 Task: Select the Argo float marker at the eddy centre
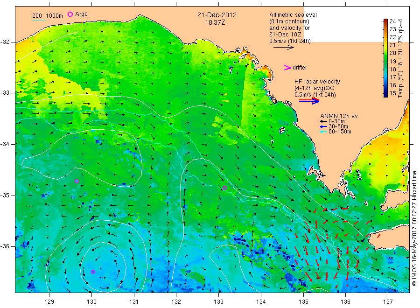point(93,272)
